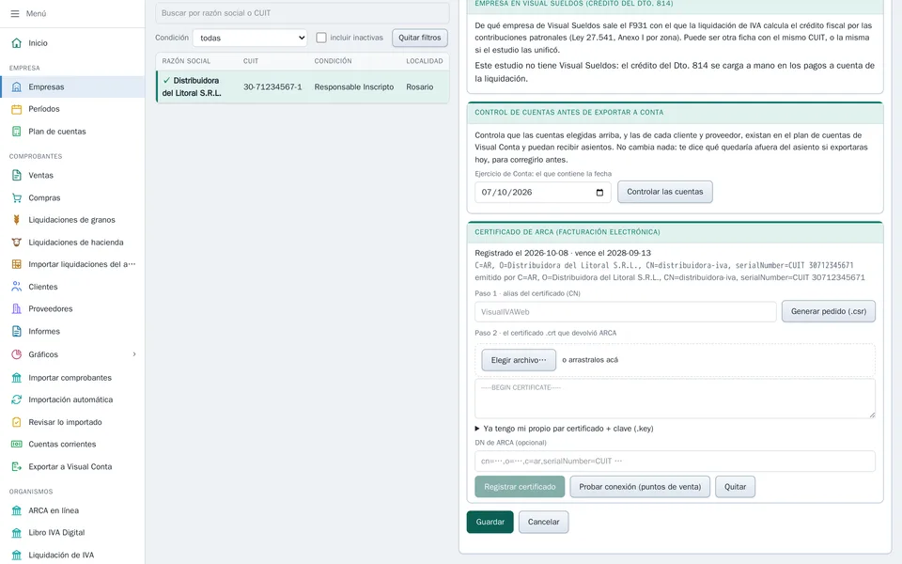Click the Ventas document icon

click(x=17, y=175)
